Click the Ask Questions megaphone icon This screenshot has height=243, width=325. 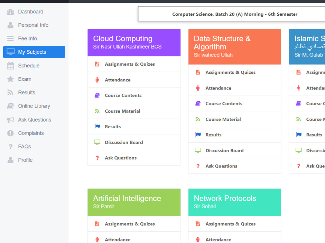click(10, 120)
